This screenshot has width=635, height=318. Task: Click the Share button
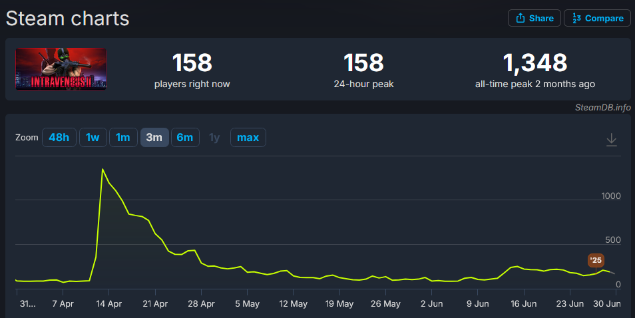click(x=534, y=18)
